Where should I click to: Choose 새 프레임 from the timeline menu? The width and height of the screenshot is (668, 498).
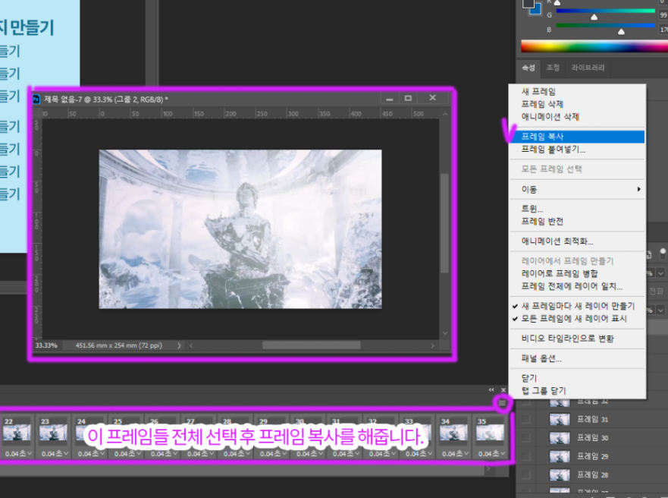[538, 92]
